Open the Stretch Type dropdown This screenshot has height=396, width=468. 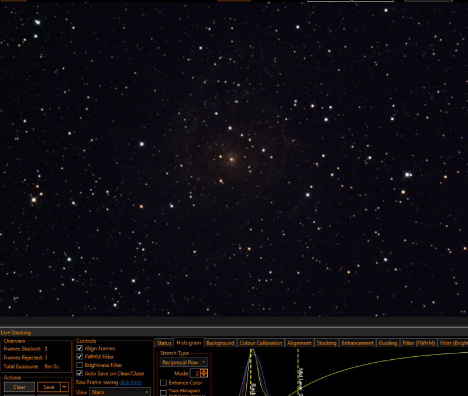pos(184,362)
